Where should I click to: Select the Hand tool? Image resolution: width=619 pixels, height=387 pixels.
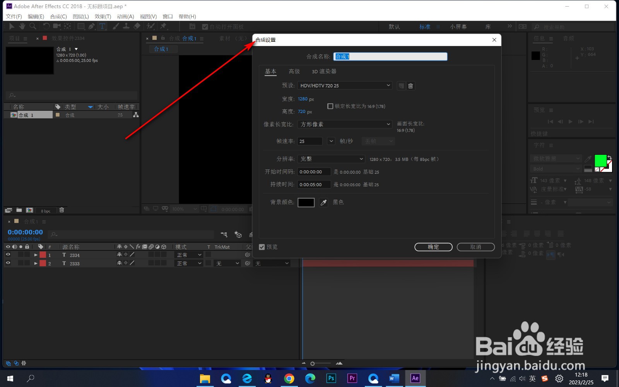22,26
